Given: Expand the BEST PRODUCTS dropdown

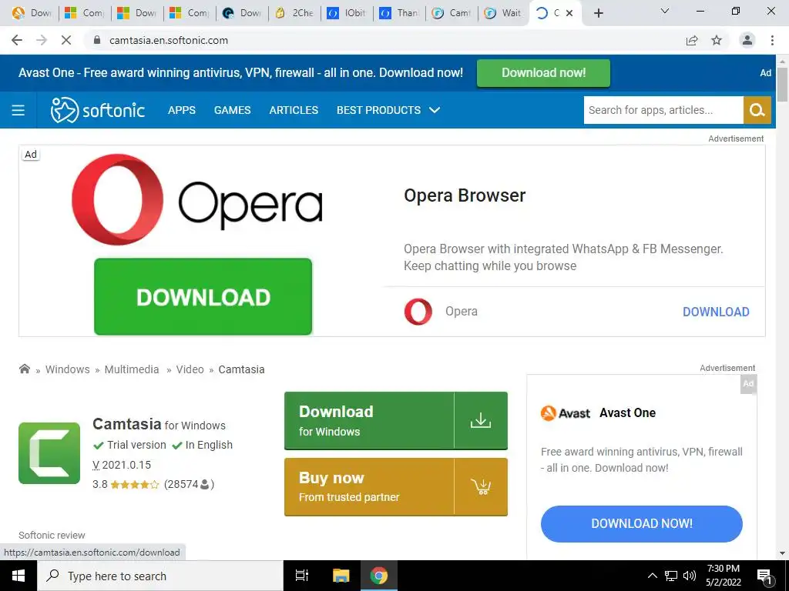Looking at the screenshot, I should coord(388,110).
